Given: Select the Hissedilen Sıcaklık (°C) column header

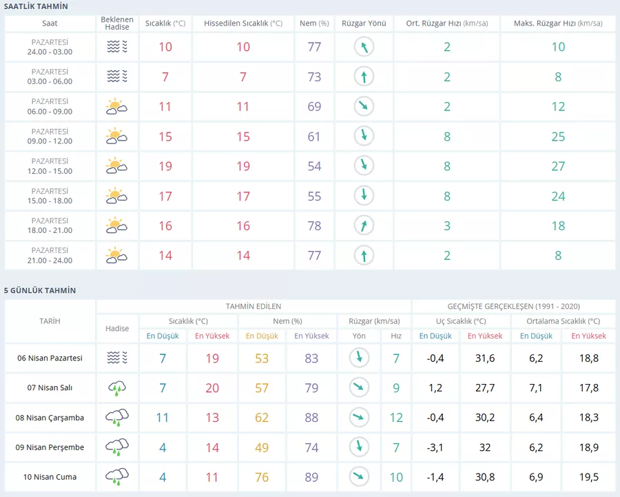Looking at the screenshot, I should click(243, 23).
